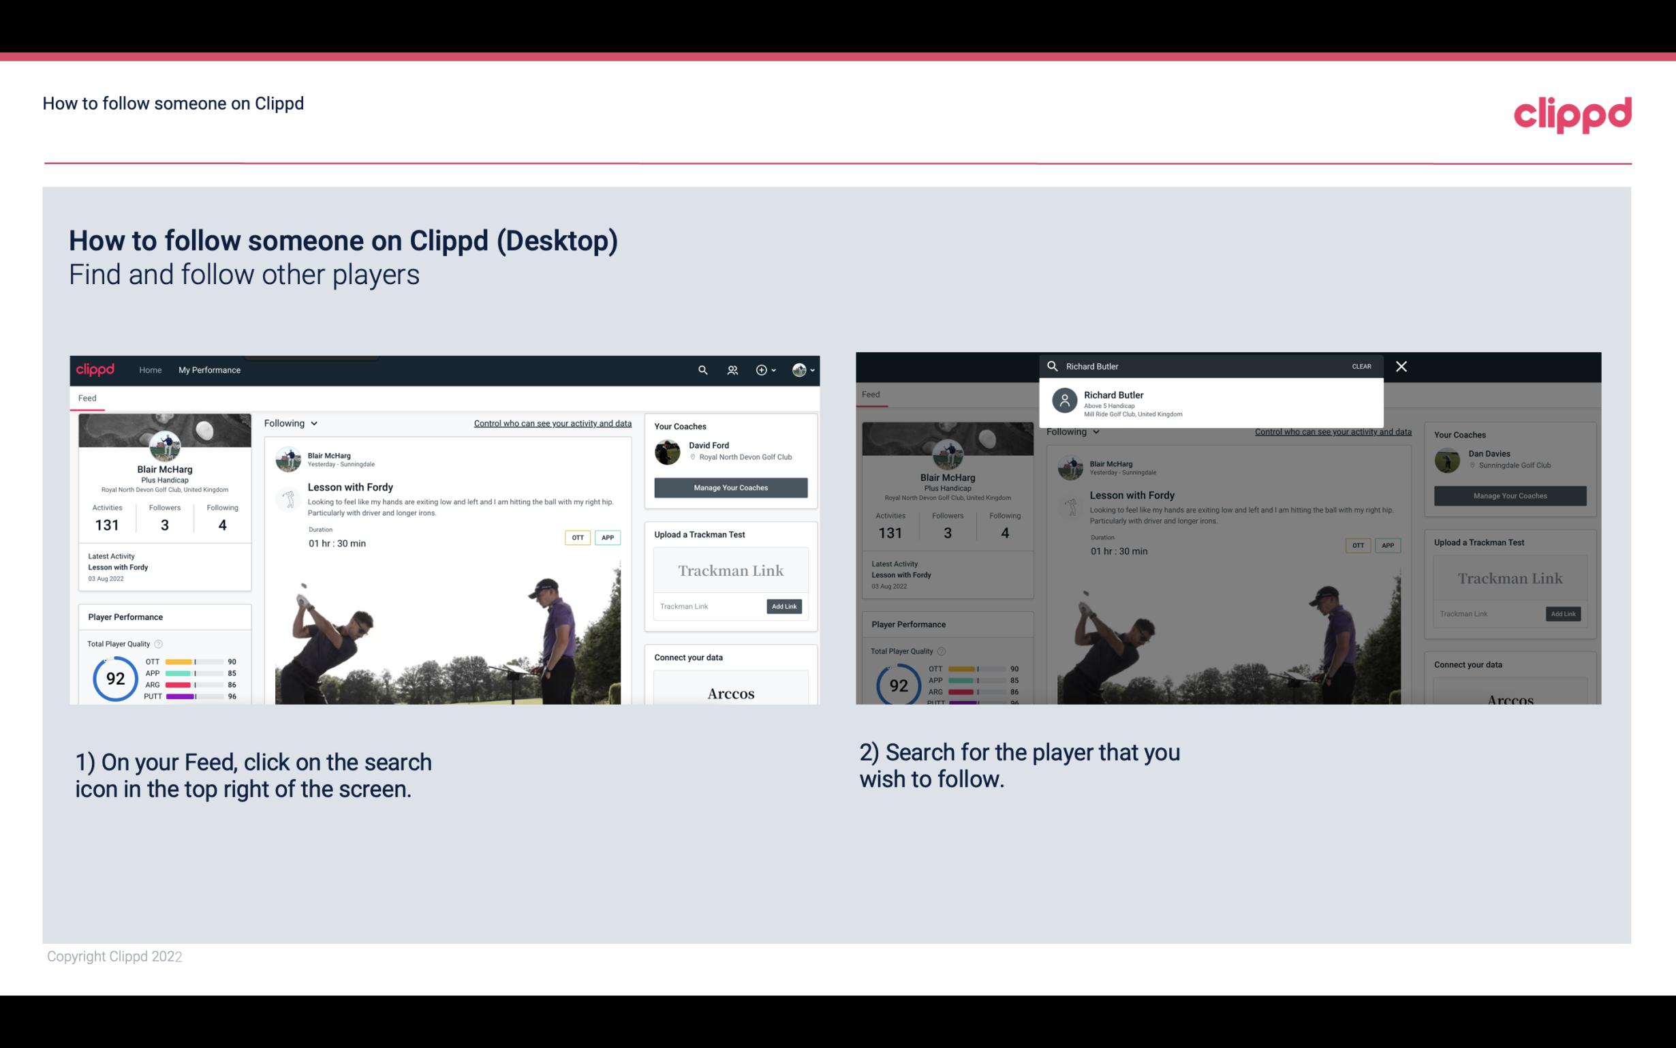Click the Feed tab on dashboard
This screenshot has height=1048, width=1676.
(86, 397)
